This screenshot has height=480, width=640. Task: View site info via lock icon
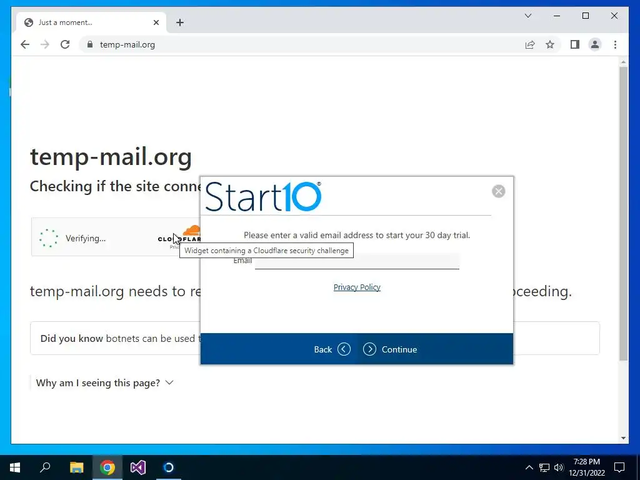[x=90, y=44]
